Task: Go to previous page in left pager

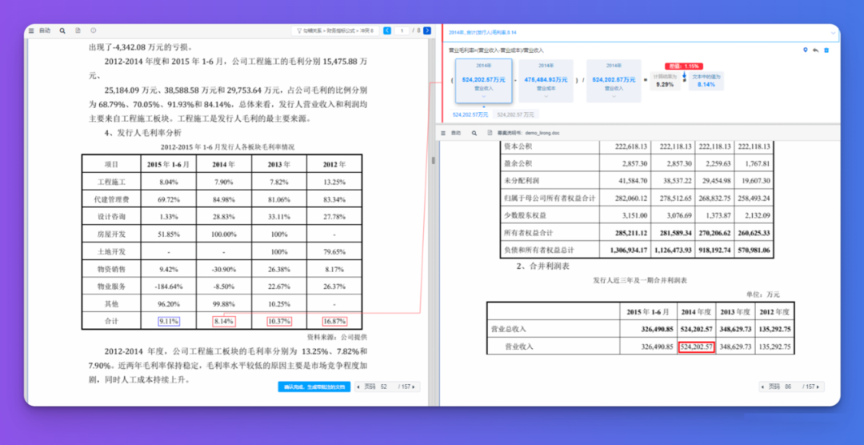Action: tap(358, 387)
